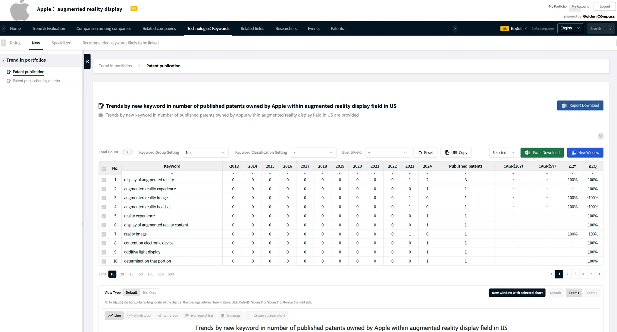617x332 pixels.
Task: Switch to the Specialized sub-tab
Action: pos(61,43)
